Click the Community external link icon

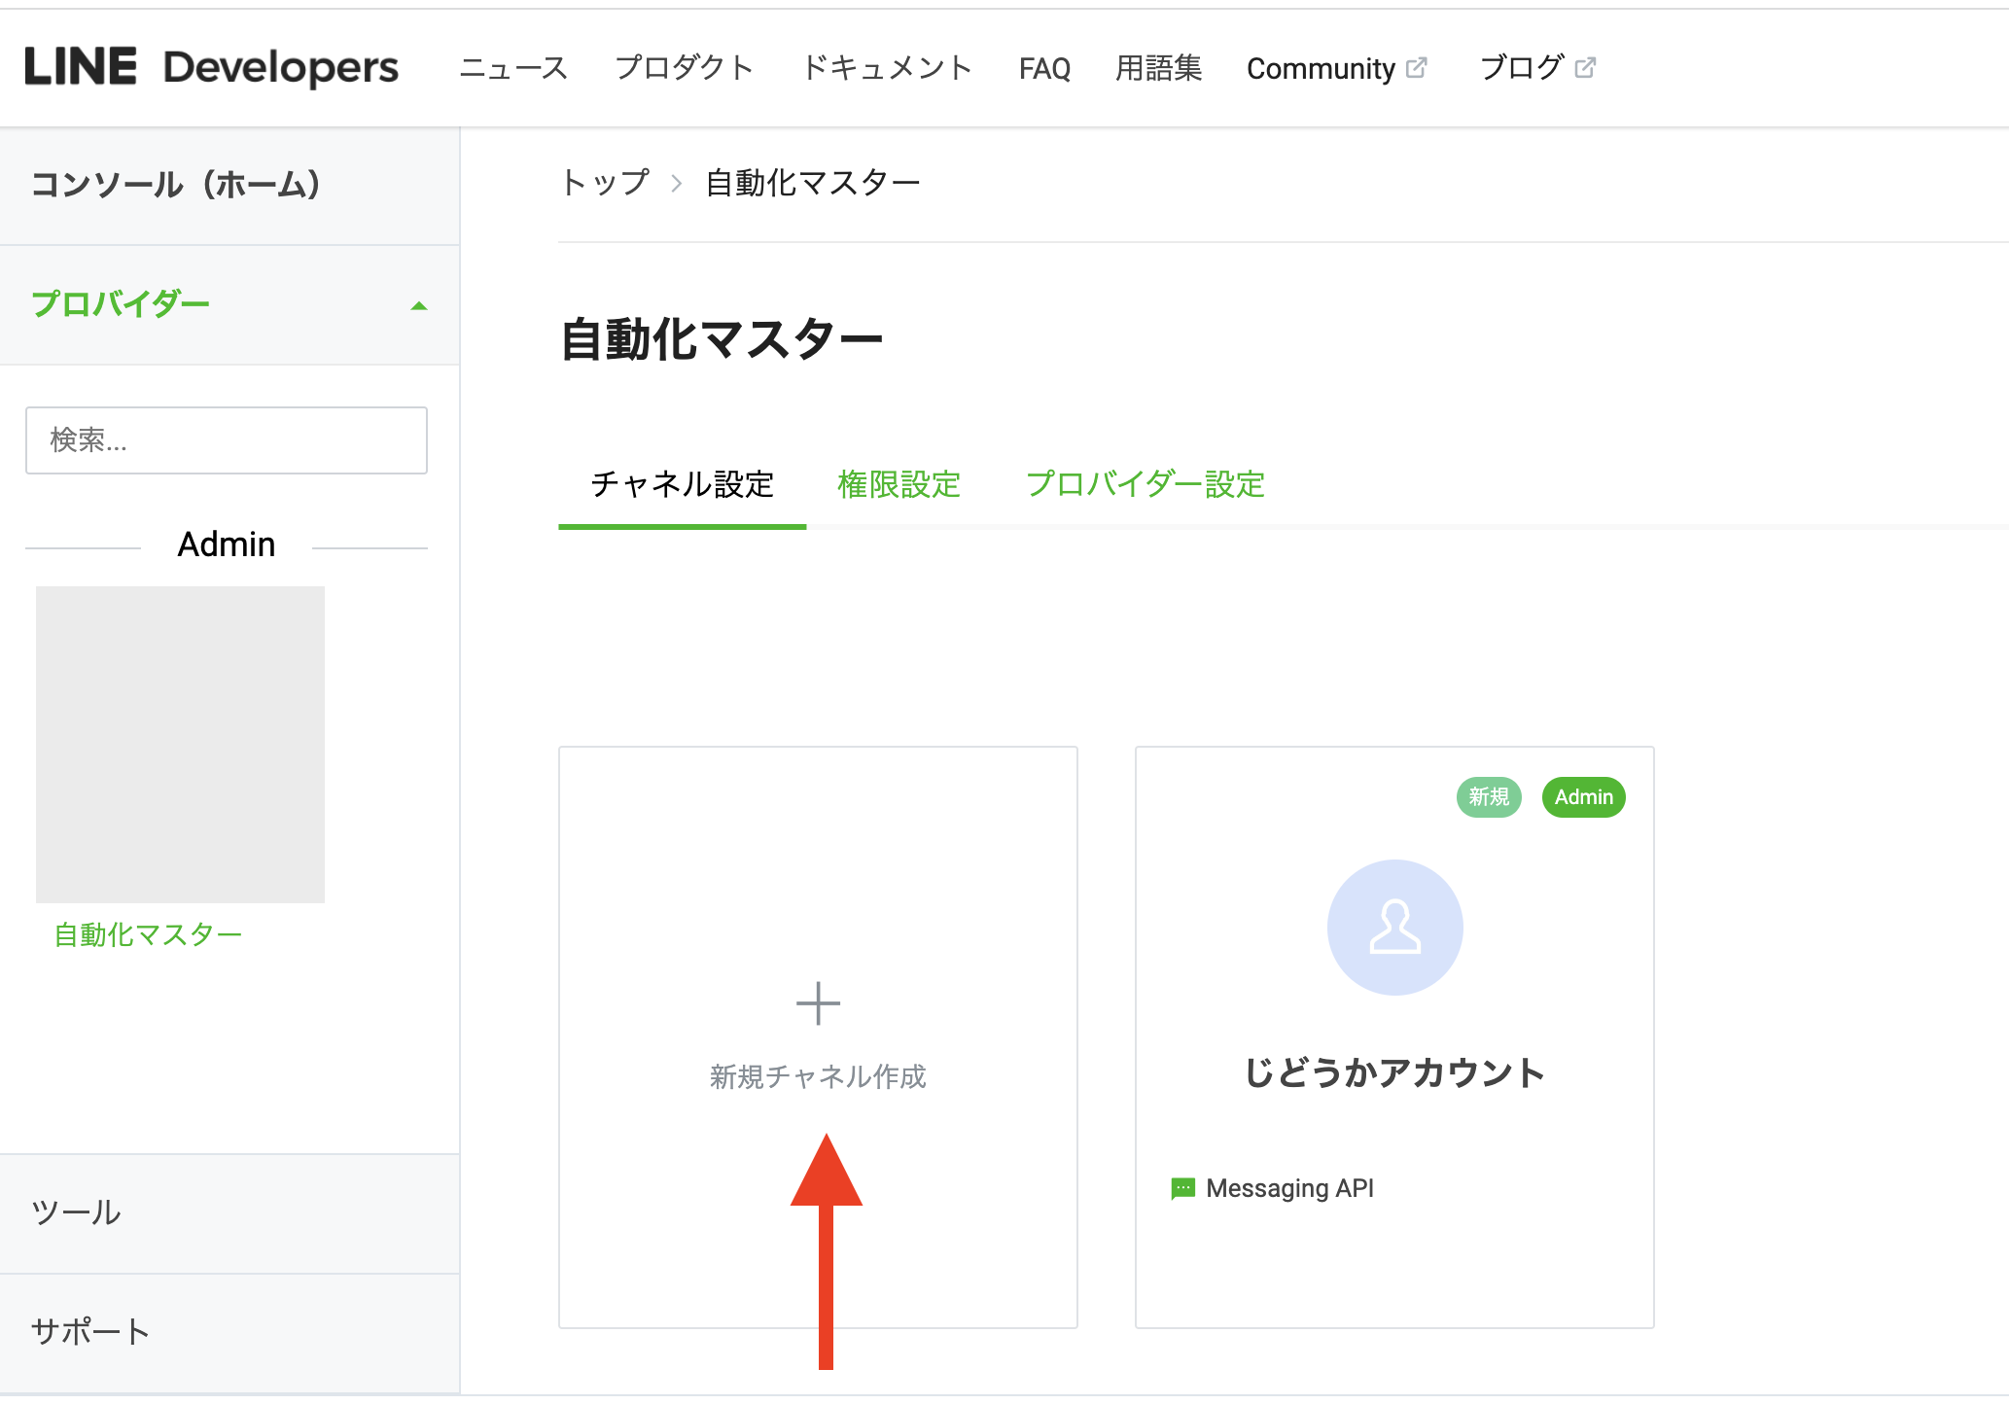1417,68
